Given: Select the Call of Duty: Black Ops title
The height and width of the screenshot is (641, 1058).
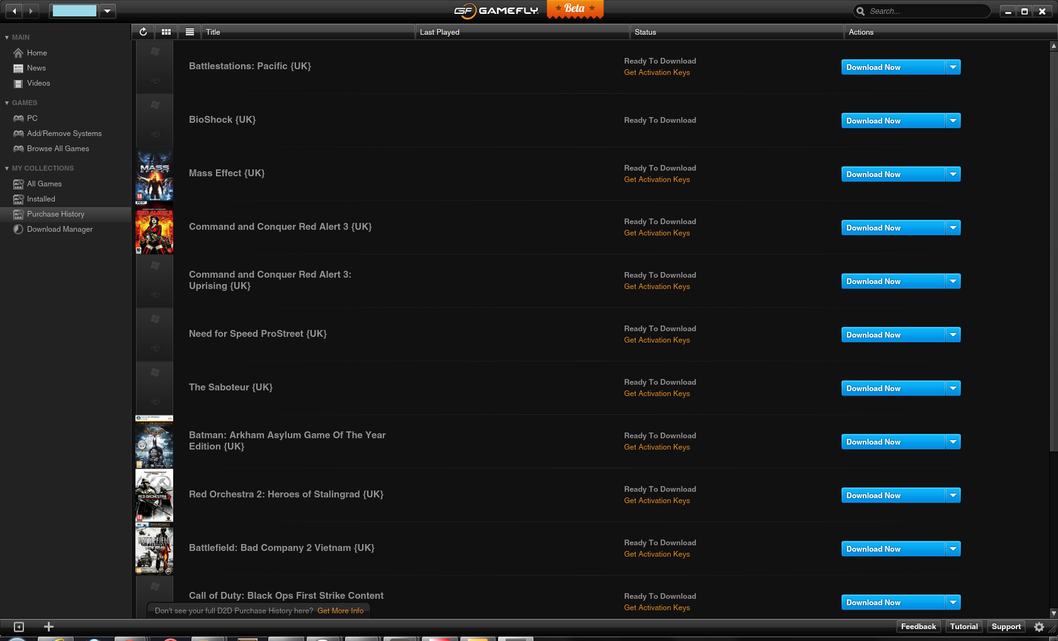Looking at the screenshot, I should [x=286, y=596].
